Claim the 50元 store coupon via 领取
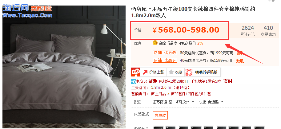Screen dimensions: 281x129 [x=240, y=53]
